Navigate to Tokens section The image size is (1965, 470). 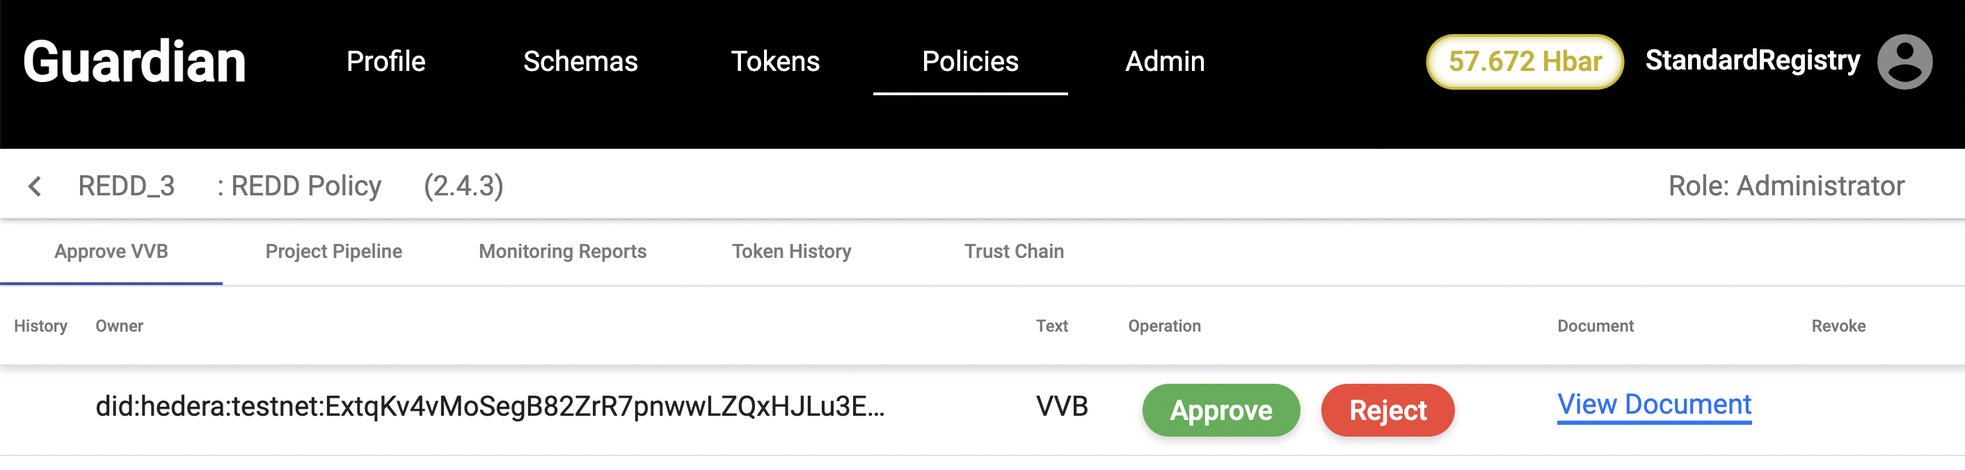775,62
